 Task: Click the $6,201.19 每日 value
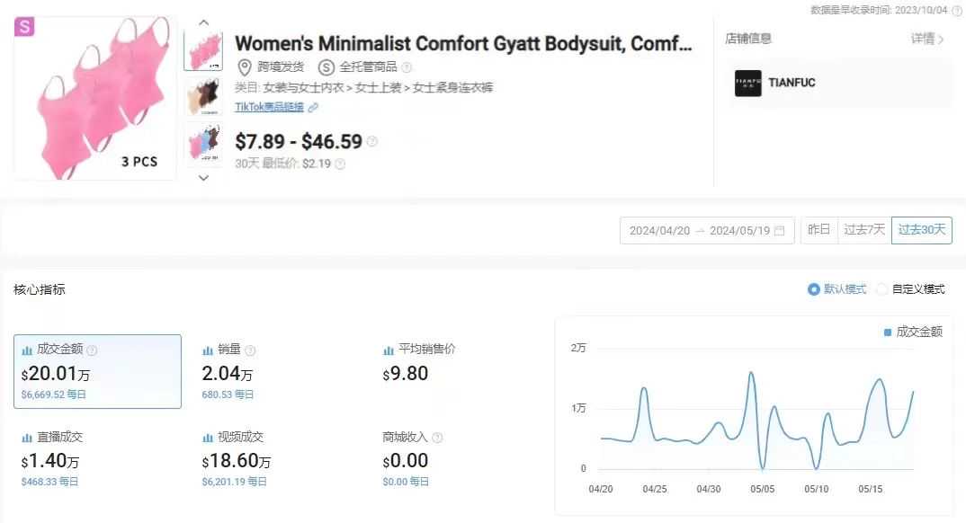pyautogui.click(x=234, y=482)
